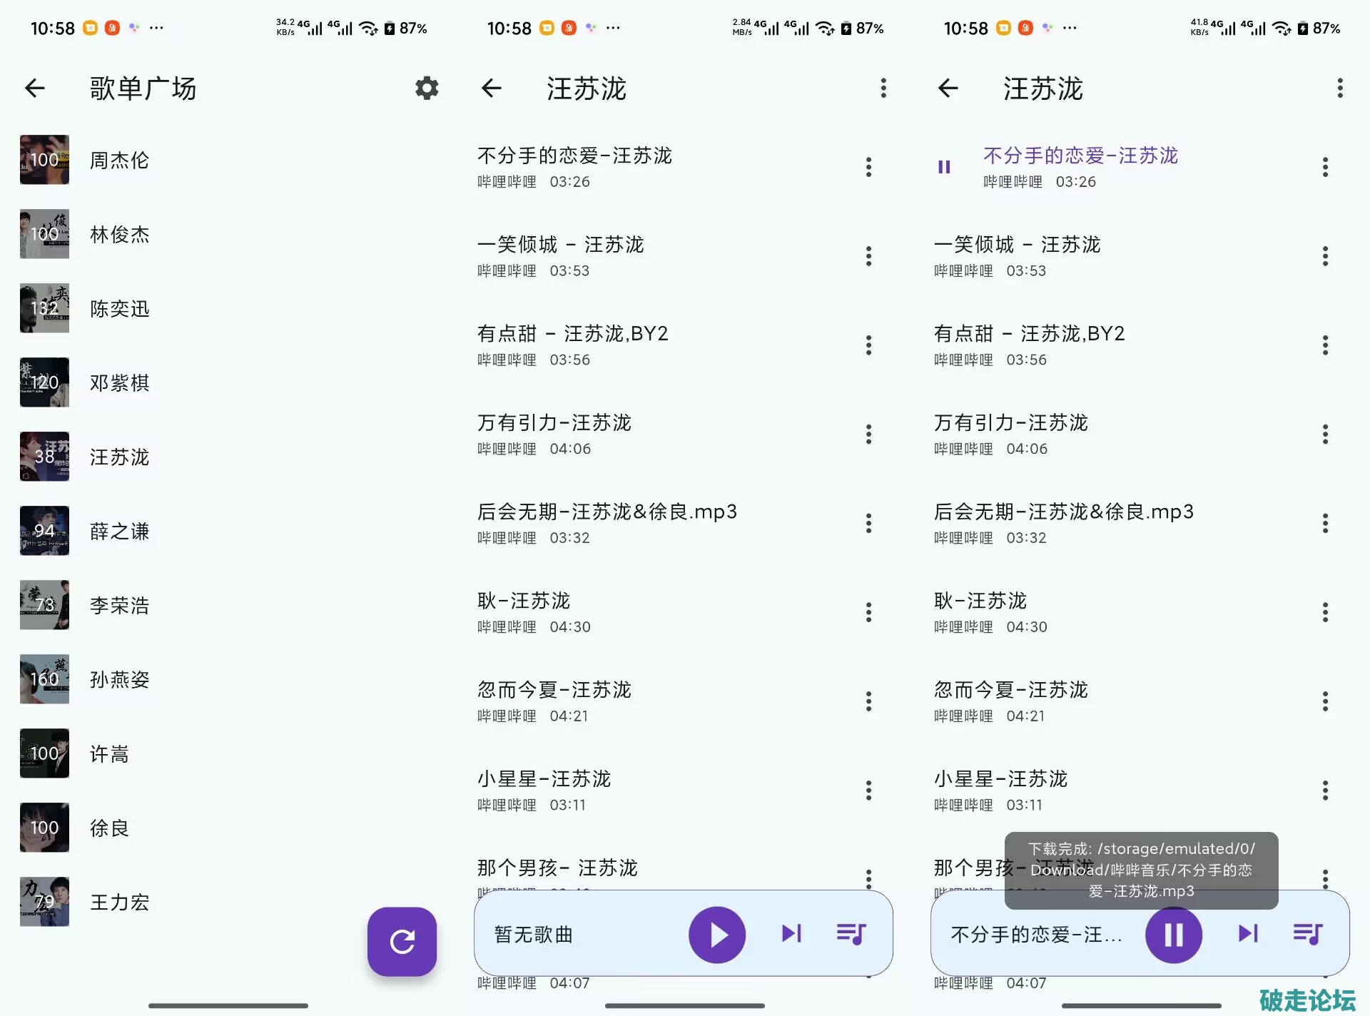Open play queue icon in playing player bar
This screenshot has height=1016, width=1370.
pos(1307,933)
